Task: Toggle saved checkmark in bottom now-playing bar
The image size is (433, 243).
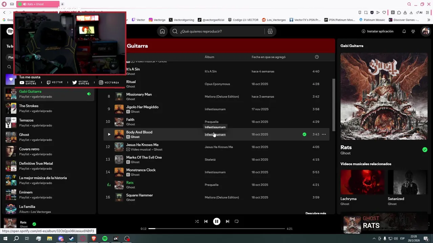Action: (x=34, y=224)
